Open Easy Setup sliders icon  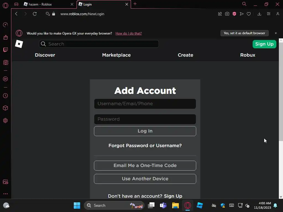tap(269, 14)
